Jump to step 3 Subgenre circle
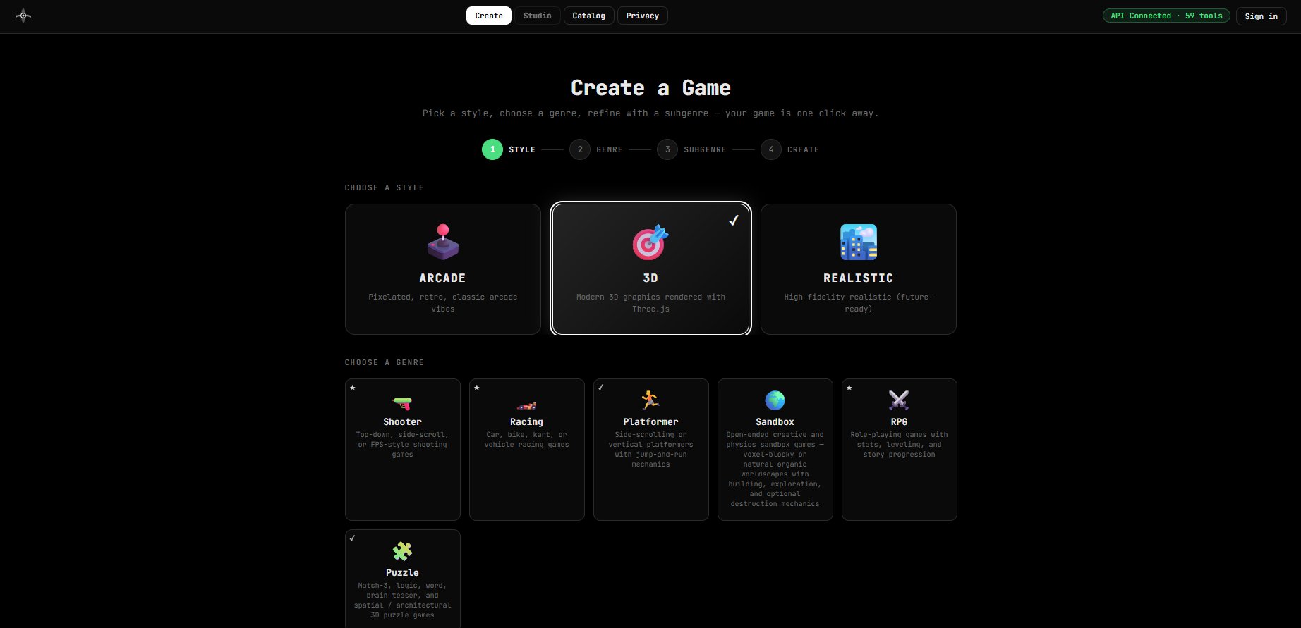Screen dimensions: 1301x628 [667, 149]
